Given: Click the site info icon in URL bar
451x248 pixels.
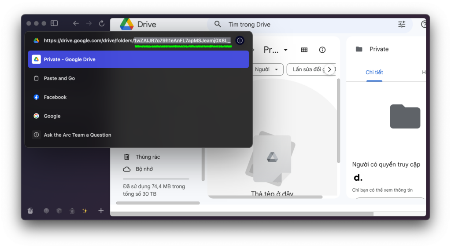Looking at the screenshot, I should 240,40.
